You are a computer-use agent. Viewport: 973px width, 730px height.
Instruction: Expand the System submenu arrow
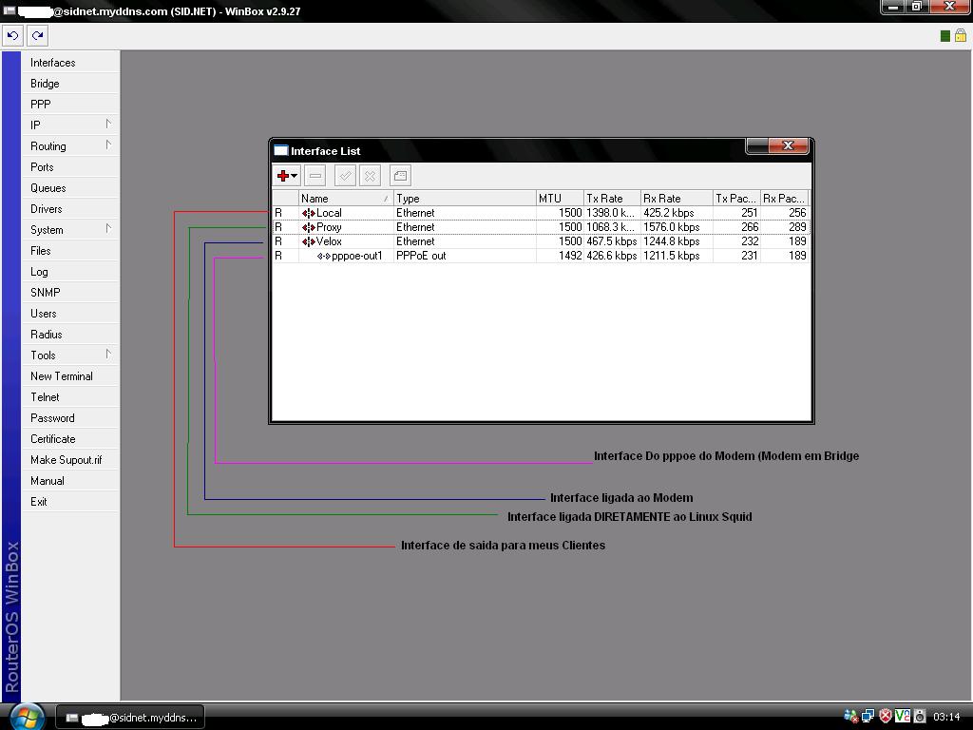point(108,228)
